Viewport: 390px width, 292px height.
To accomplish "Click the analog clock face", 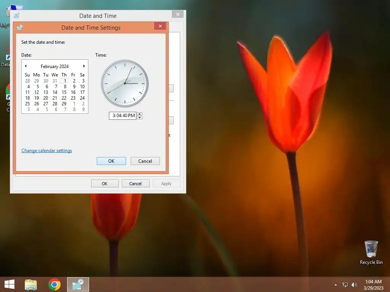I will (125, 83).
